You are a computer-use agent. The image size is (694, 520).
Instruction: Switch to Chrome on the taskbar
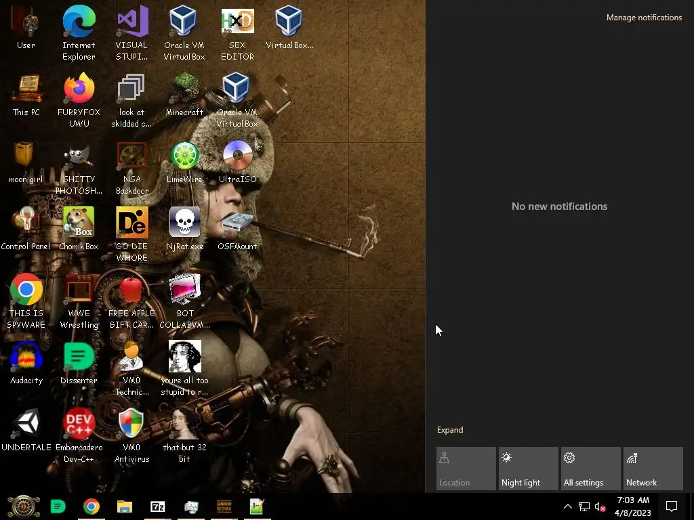[x=91, y=506]
